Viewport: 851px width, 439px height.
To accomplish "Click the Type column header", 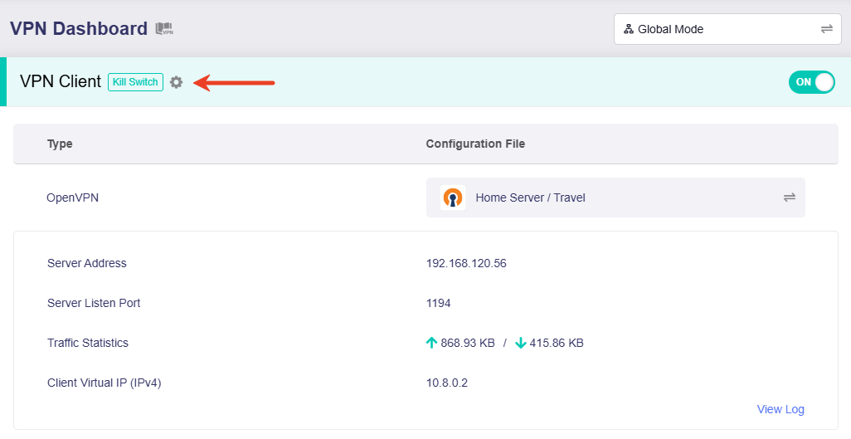I will [60, 144].
